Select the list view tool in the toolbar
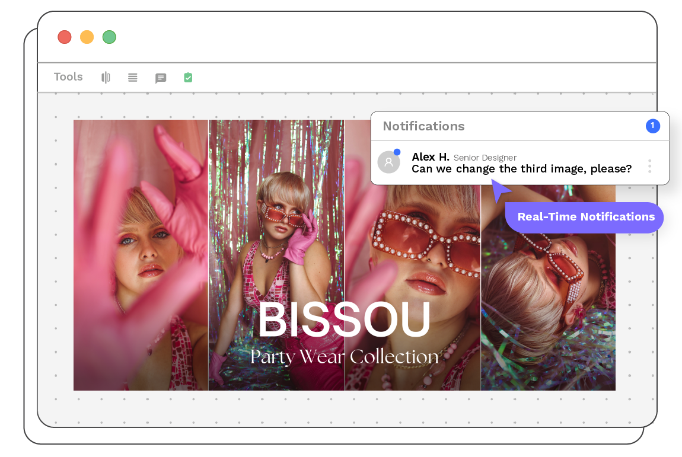The width and height of the screenshot is (682, 457). pyautogui.click(x=132, y=77)
